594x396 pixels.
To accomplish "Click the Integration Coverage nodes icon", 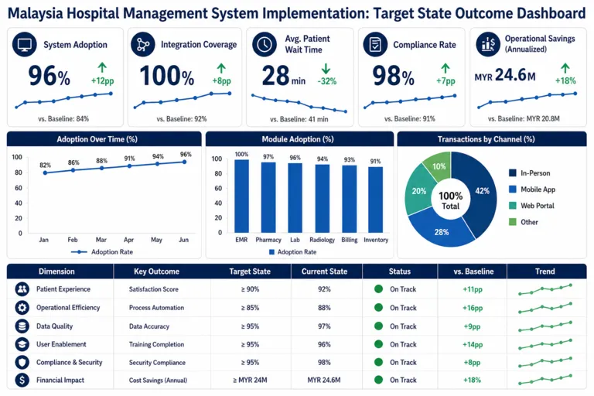I will [x=143, y=45].
